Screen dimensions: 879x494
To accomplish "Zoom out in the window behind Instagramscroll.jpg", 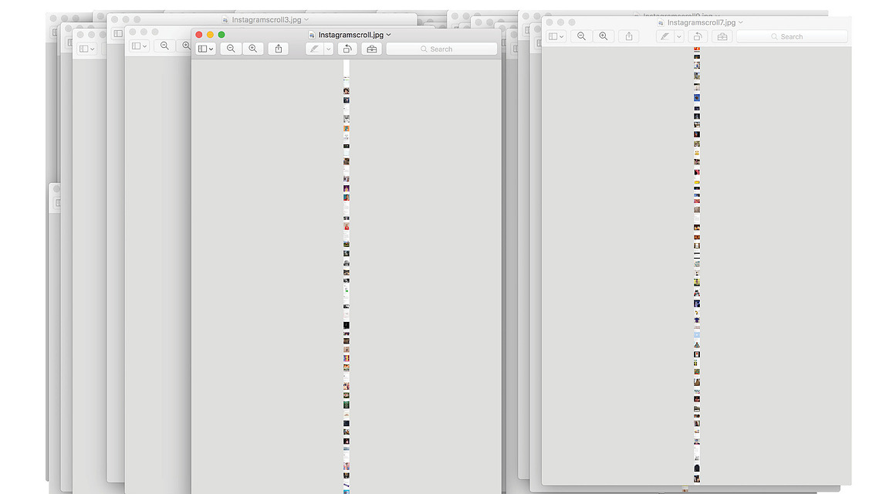I will click(x=164, y=46).
